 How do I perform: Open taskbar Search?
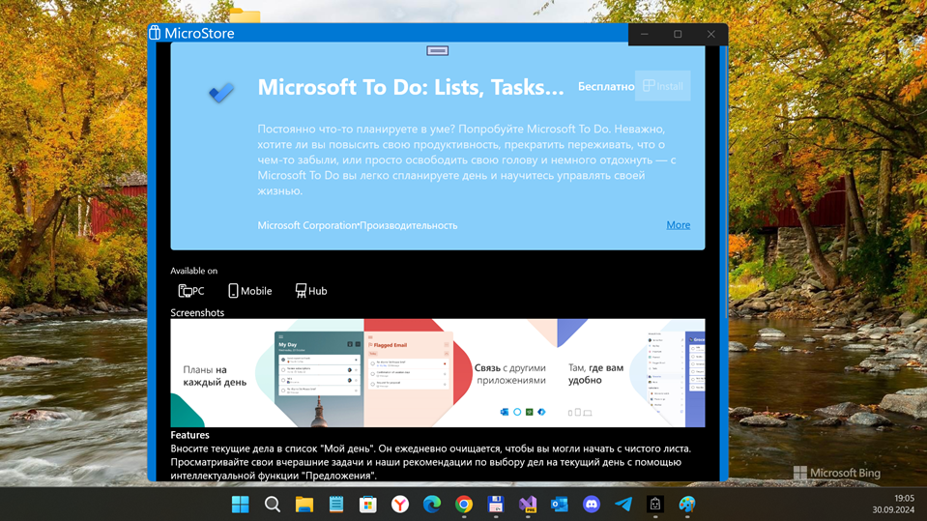pyautogui.click(x=272, y=505)
